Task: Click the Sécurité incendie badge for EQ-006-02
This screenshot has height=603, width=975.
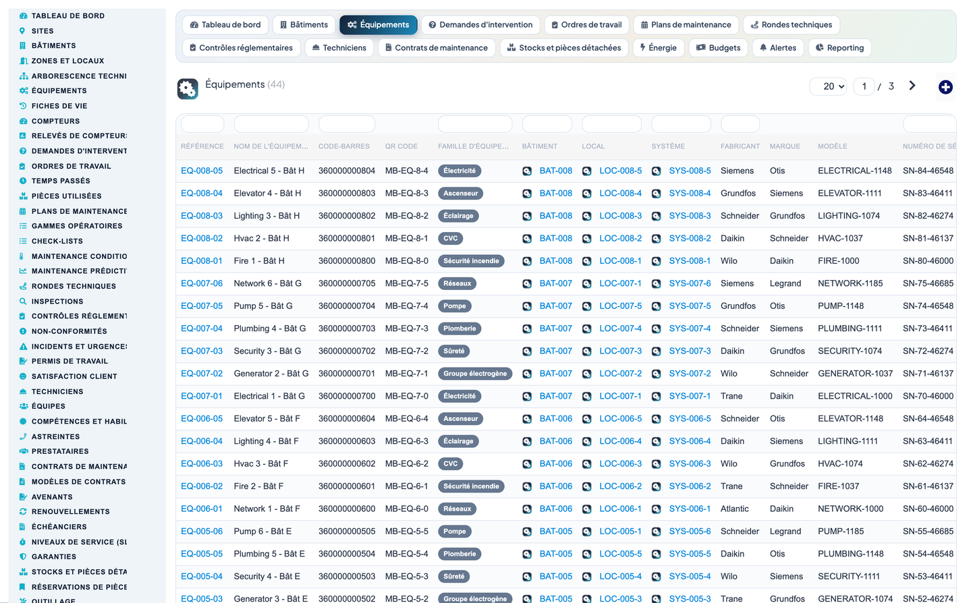Action: click(x=471, y=486)
